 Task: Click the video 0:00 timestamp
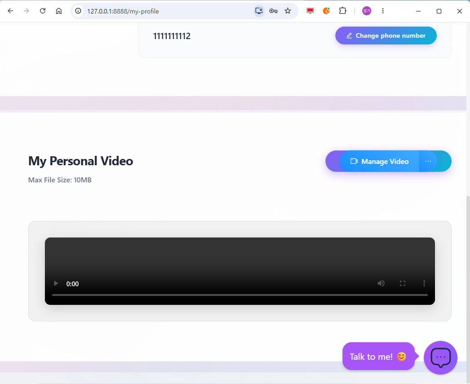pos(73,284)
